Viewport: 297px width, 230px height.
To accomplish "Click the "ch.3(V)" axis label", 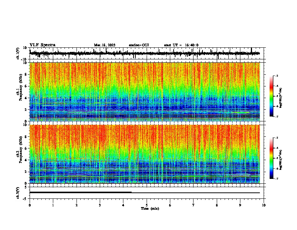I will pos(18,193).
